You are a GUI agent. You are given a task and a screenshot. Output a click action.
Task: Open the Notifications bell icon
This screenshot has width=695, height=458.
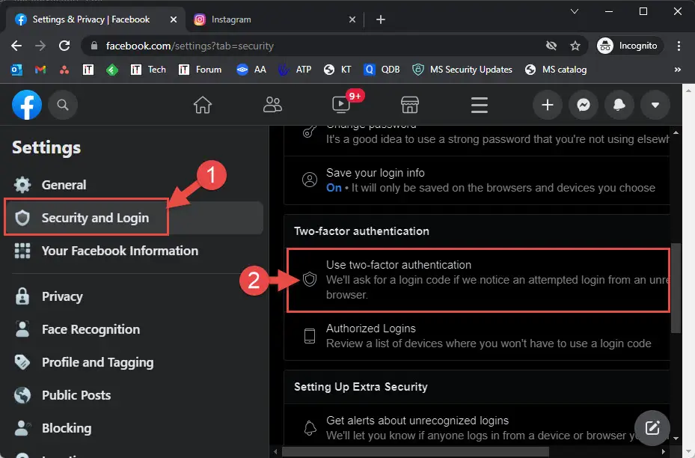(x=619, y=105)
